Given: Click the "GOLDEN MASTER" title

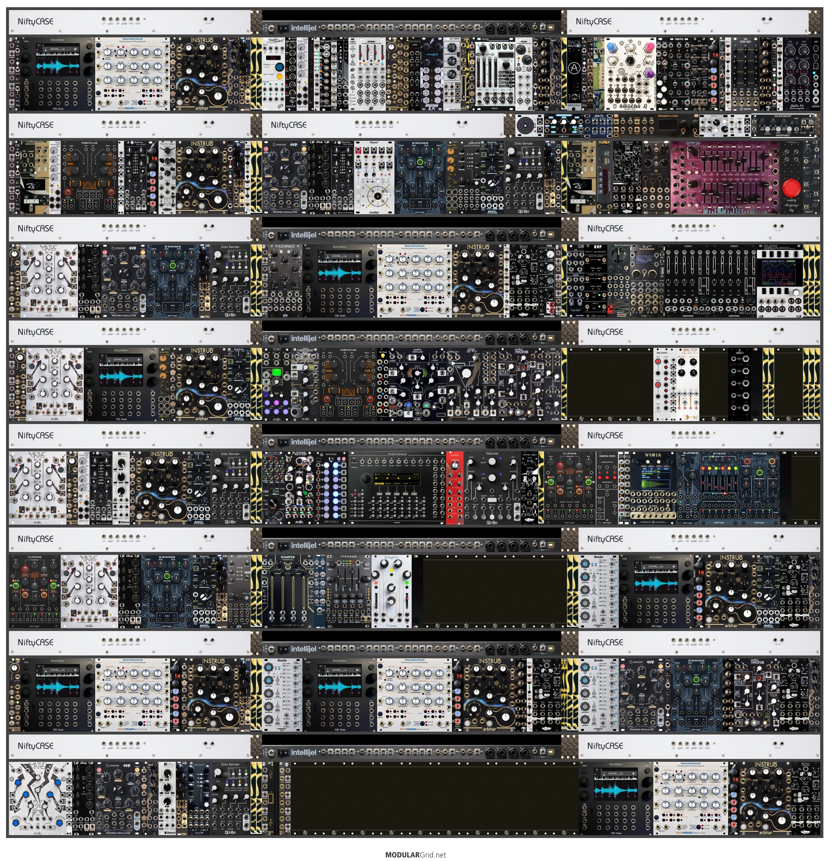Looking at the screenshot, I should pos(783,116).
